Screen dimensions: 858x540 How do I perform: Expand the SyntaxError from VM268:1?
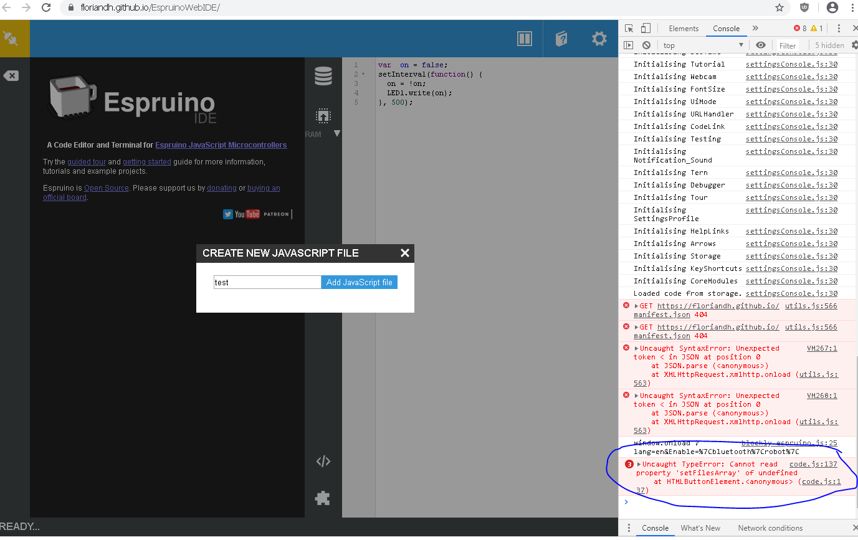pyautogui.click(x=636, y=396)
